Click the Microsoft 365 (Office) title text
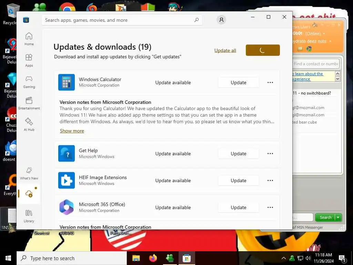The image size is (353, 265). coord(102,204)
